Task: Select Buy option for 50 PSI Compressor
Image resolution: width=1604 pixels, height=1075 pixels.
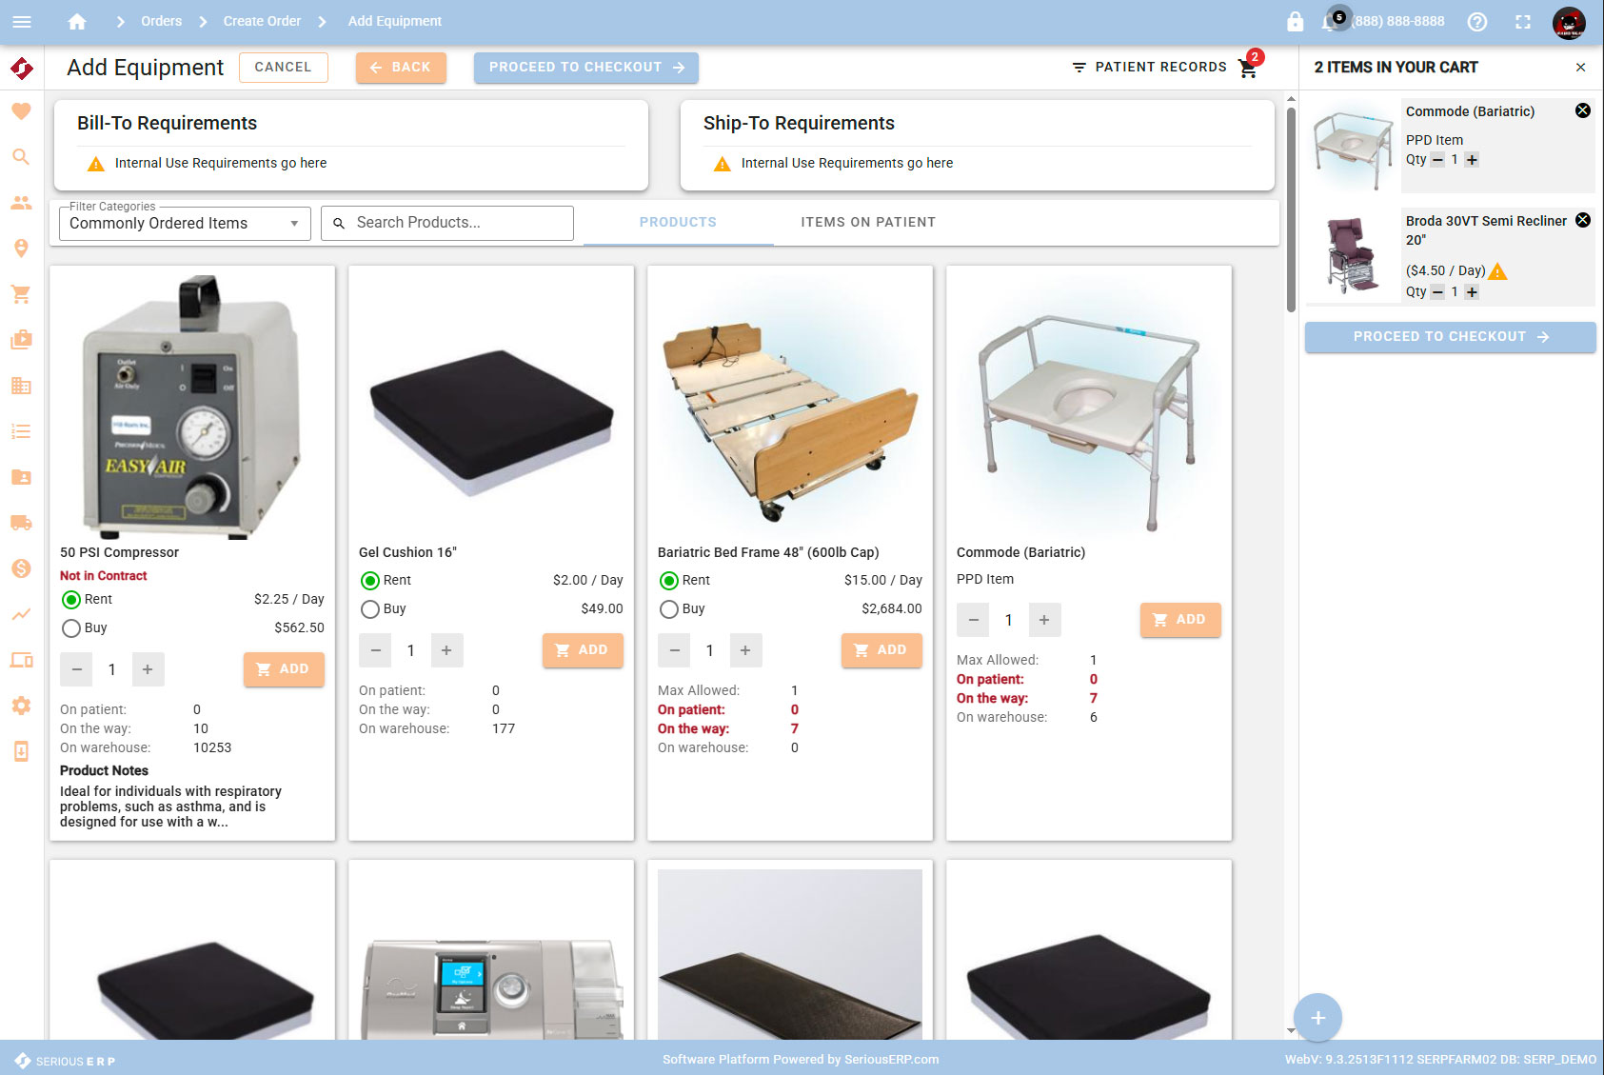Action: (71, 628)
